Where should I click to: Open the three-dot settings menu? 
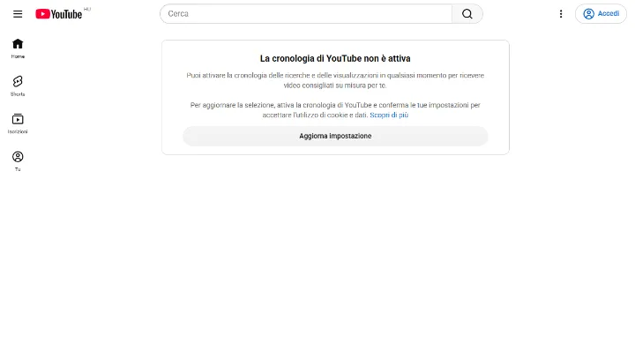pyautogui.click(x=561, y=14)
